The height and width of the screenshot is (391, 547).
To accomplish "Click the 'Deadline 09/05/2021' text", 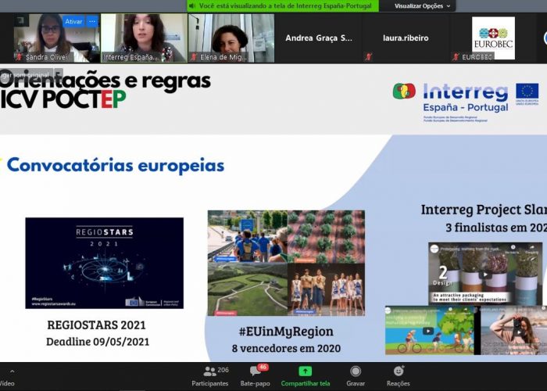I will (x=98, y=342).
